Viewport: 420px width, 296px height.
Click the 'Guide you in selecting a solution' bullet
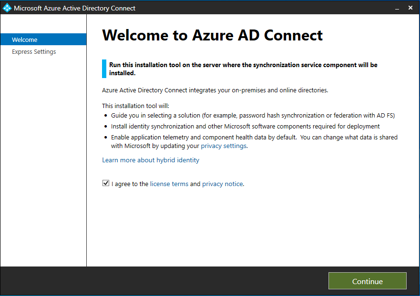coord(253,116)
